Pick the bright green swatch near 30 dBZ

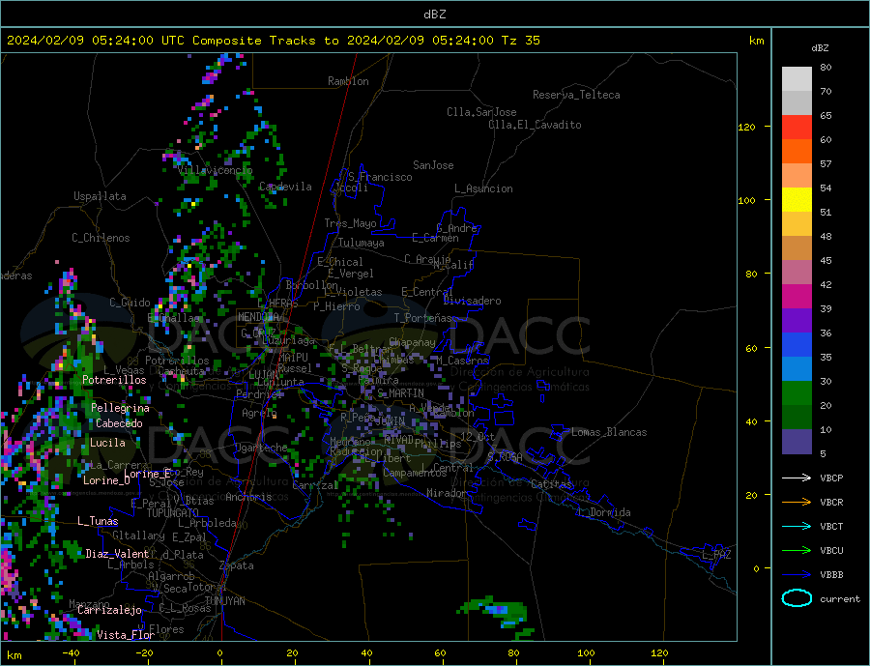coord(797,393)
